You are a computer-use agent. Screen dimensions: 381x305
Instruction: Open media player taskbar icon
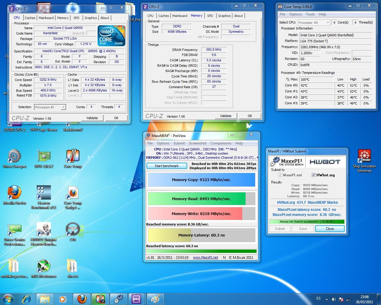click(63, 299)
